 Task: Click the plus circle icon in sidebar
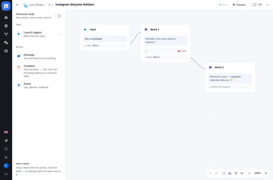(x=6, y=26)
